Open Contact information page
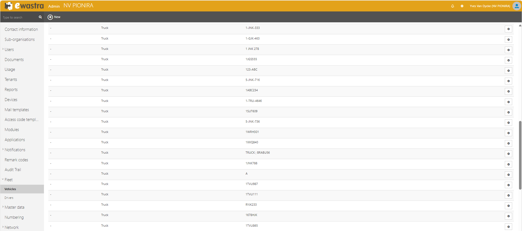The height and width of the screenshot is (231, 522). 21,29
